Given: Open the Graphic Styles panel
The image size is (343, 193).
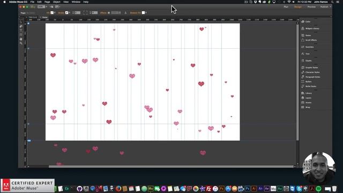Looking at the screenshot, I should (x=310, y=68).
